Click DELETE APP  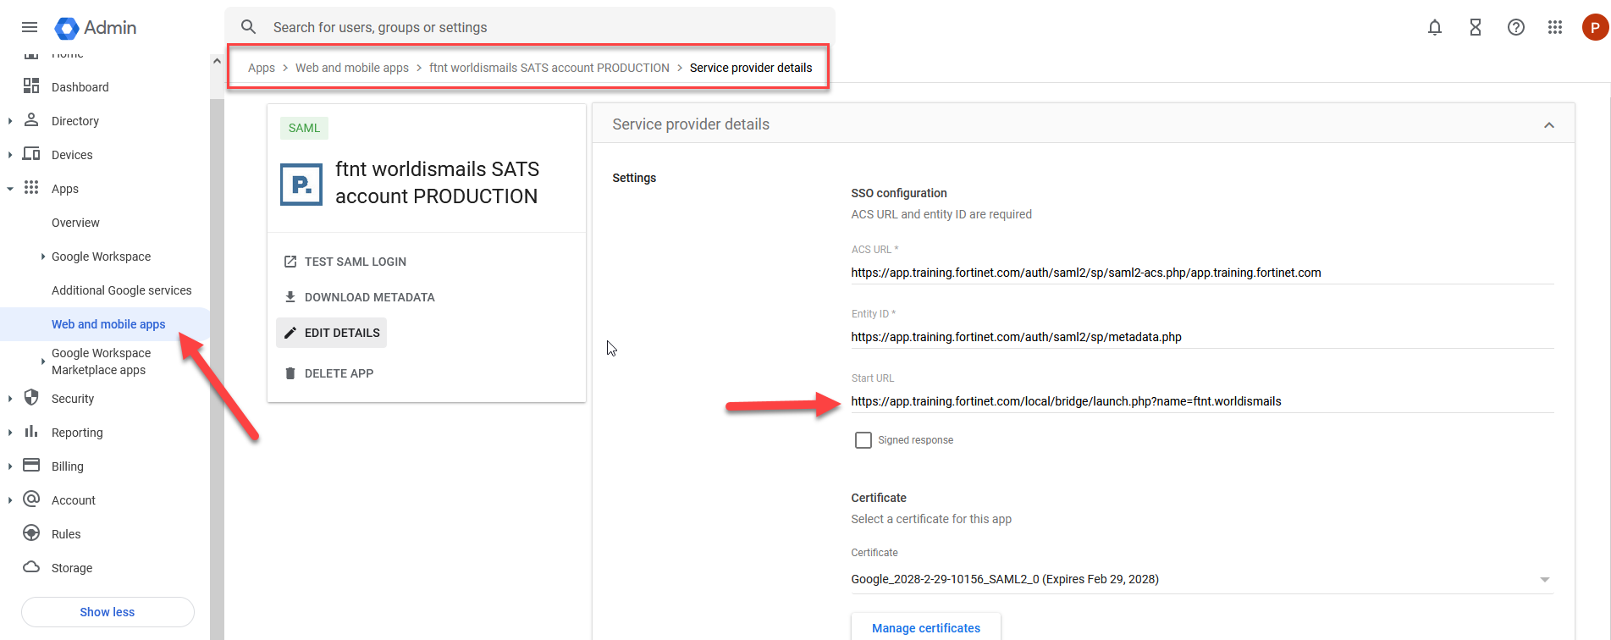tap(329, 373)
